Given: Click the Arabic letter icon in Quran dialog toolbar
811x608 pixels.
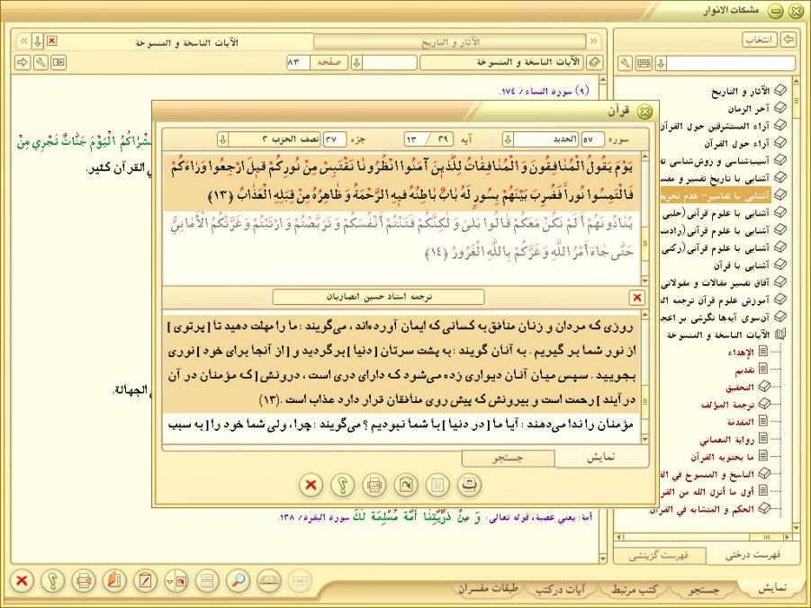Looking at the screenshot, I should coord(469,485).
